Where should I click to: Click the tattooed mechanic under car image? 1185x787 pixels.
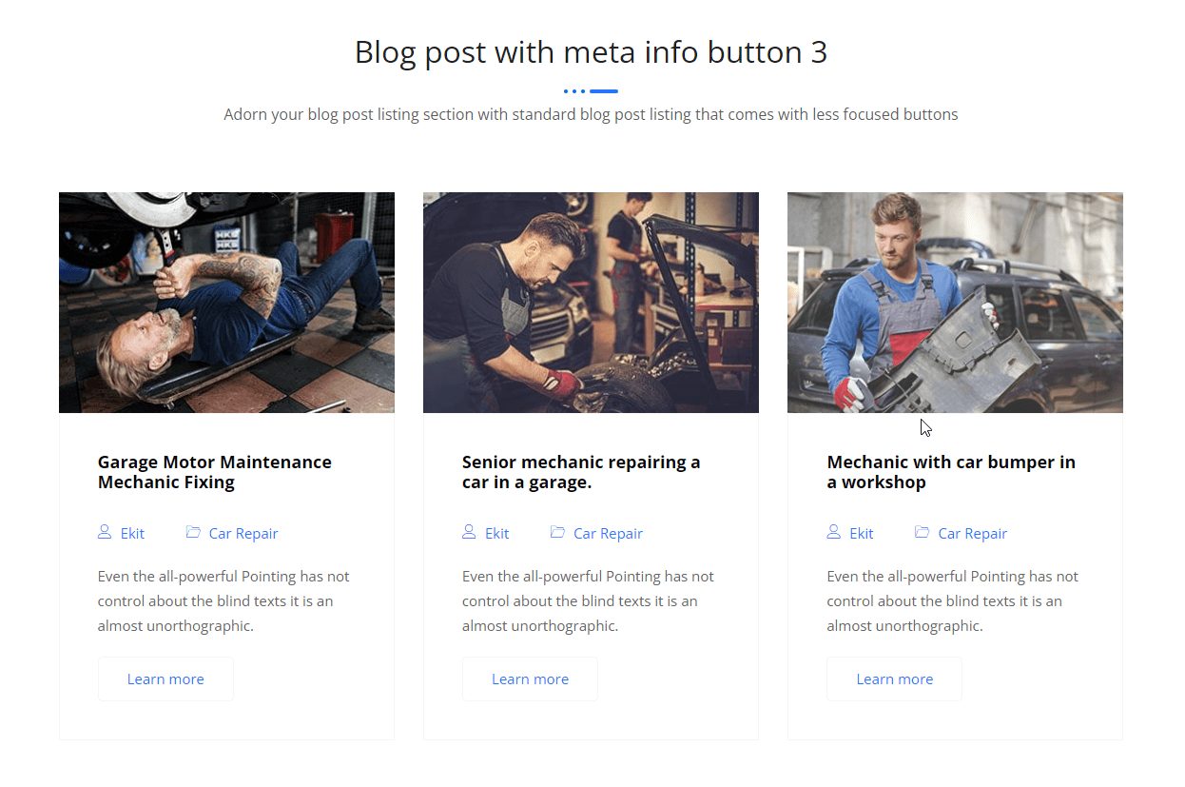click(226, 303)
